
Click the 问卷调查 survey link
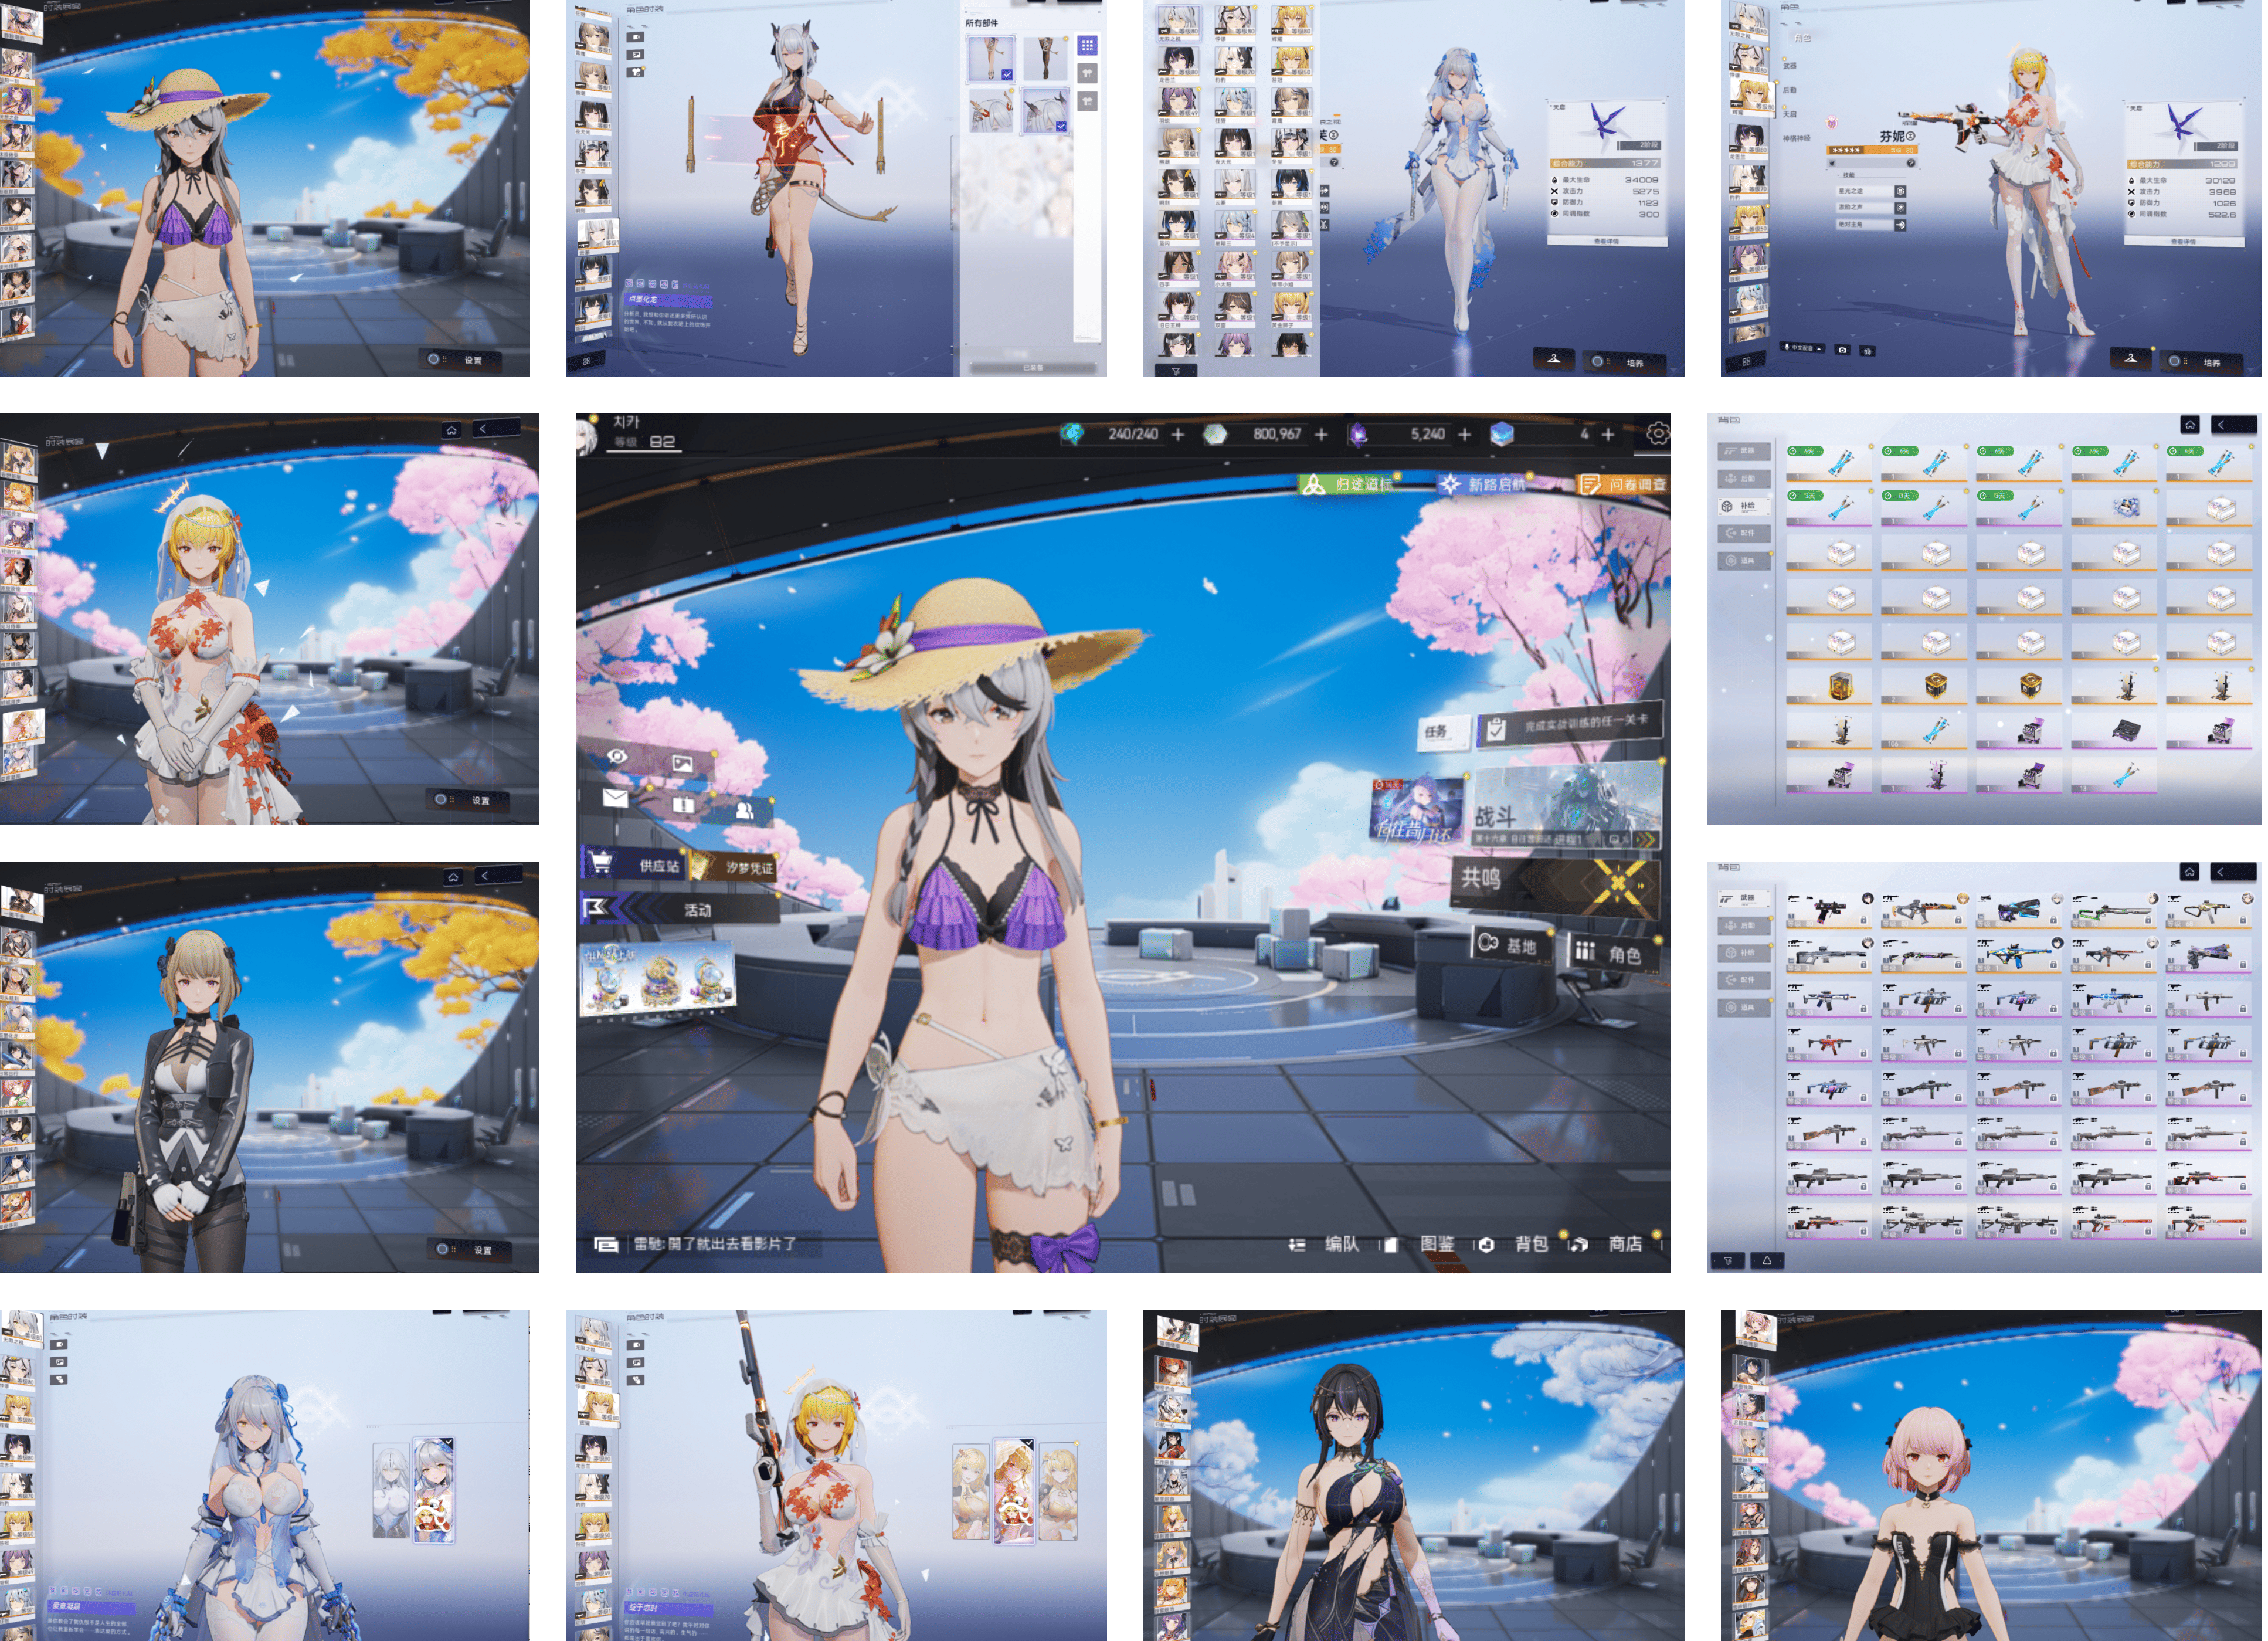coord(1623,485)
